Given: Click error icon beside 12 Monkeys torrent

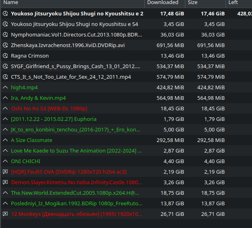Looking at the screenshot, I should click(x=5, y=214).
